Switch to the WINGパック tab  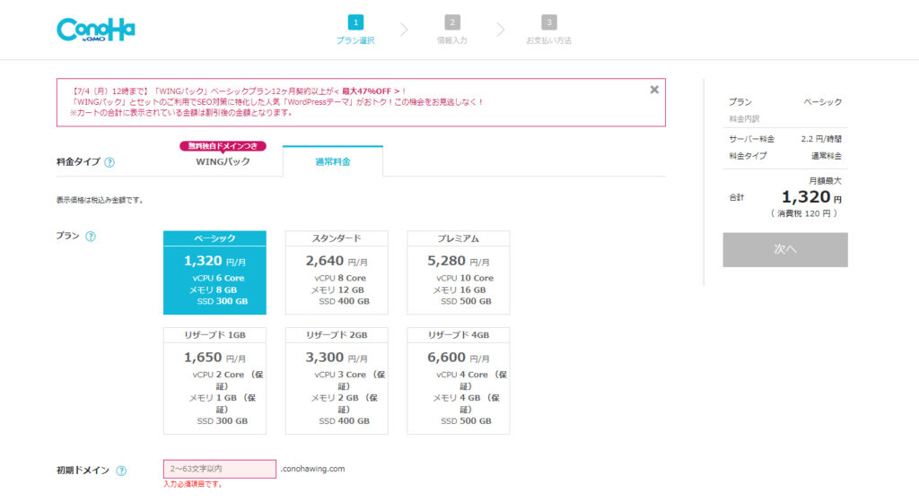223,161
